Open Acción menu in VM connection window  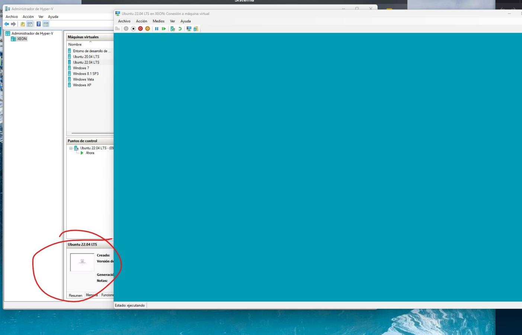[141, 21]
